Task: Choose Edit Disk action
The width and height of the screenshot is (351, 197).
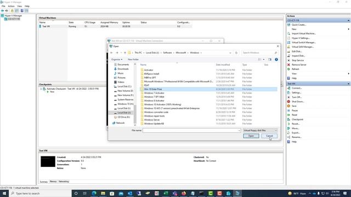Action: pyautogui.click(x=296, y=51)
